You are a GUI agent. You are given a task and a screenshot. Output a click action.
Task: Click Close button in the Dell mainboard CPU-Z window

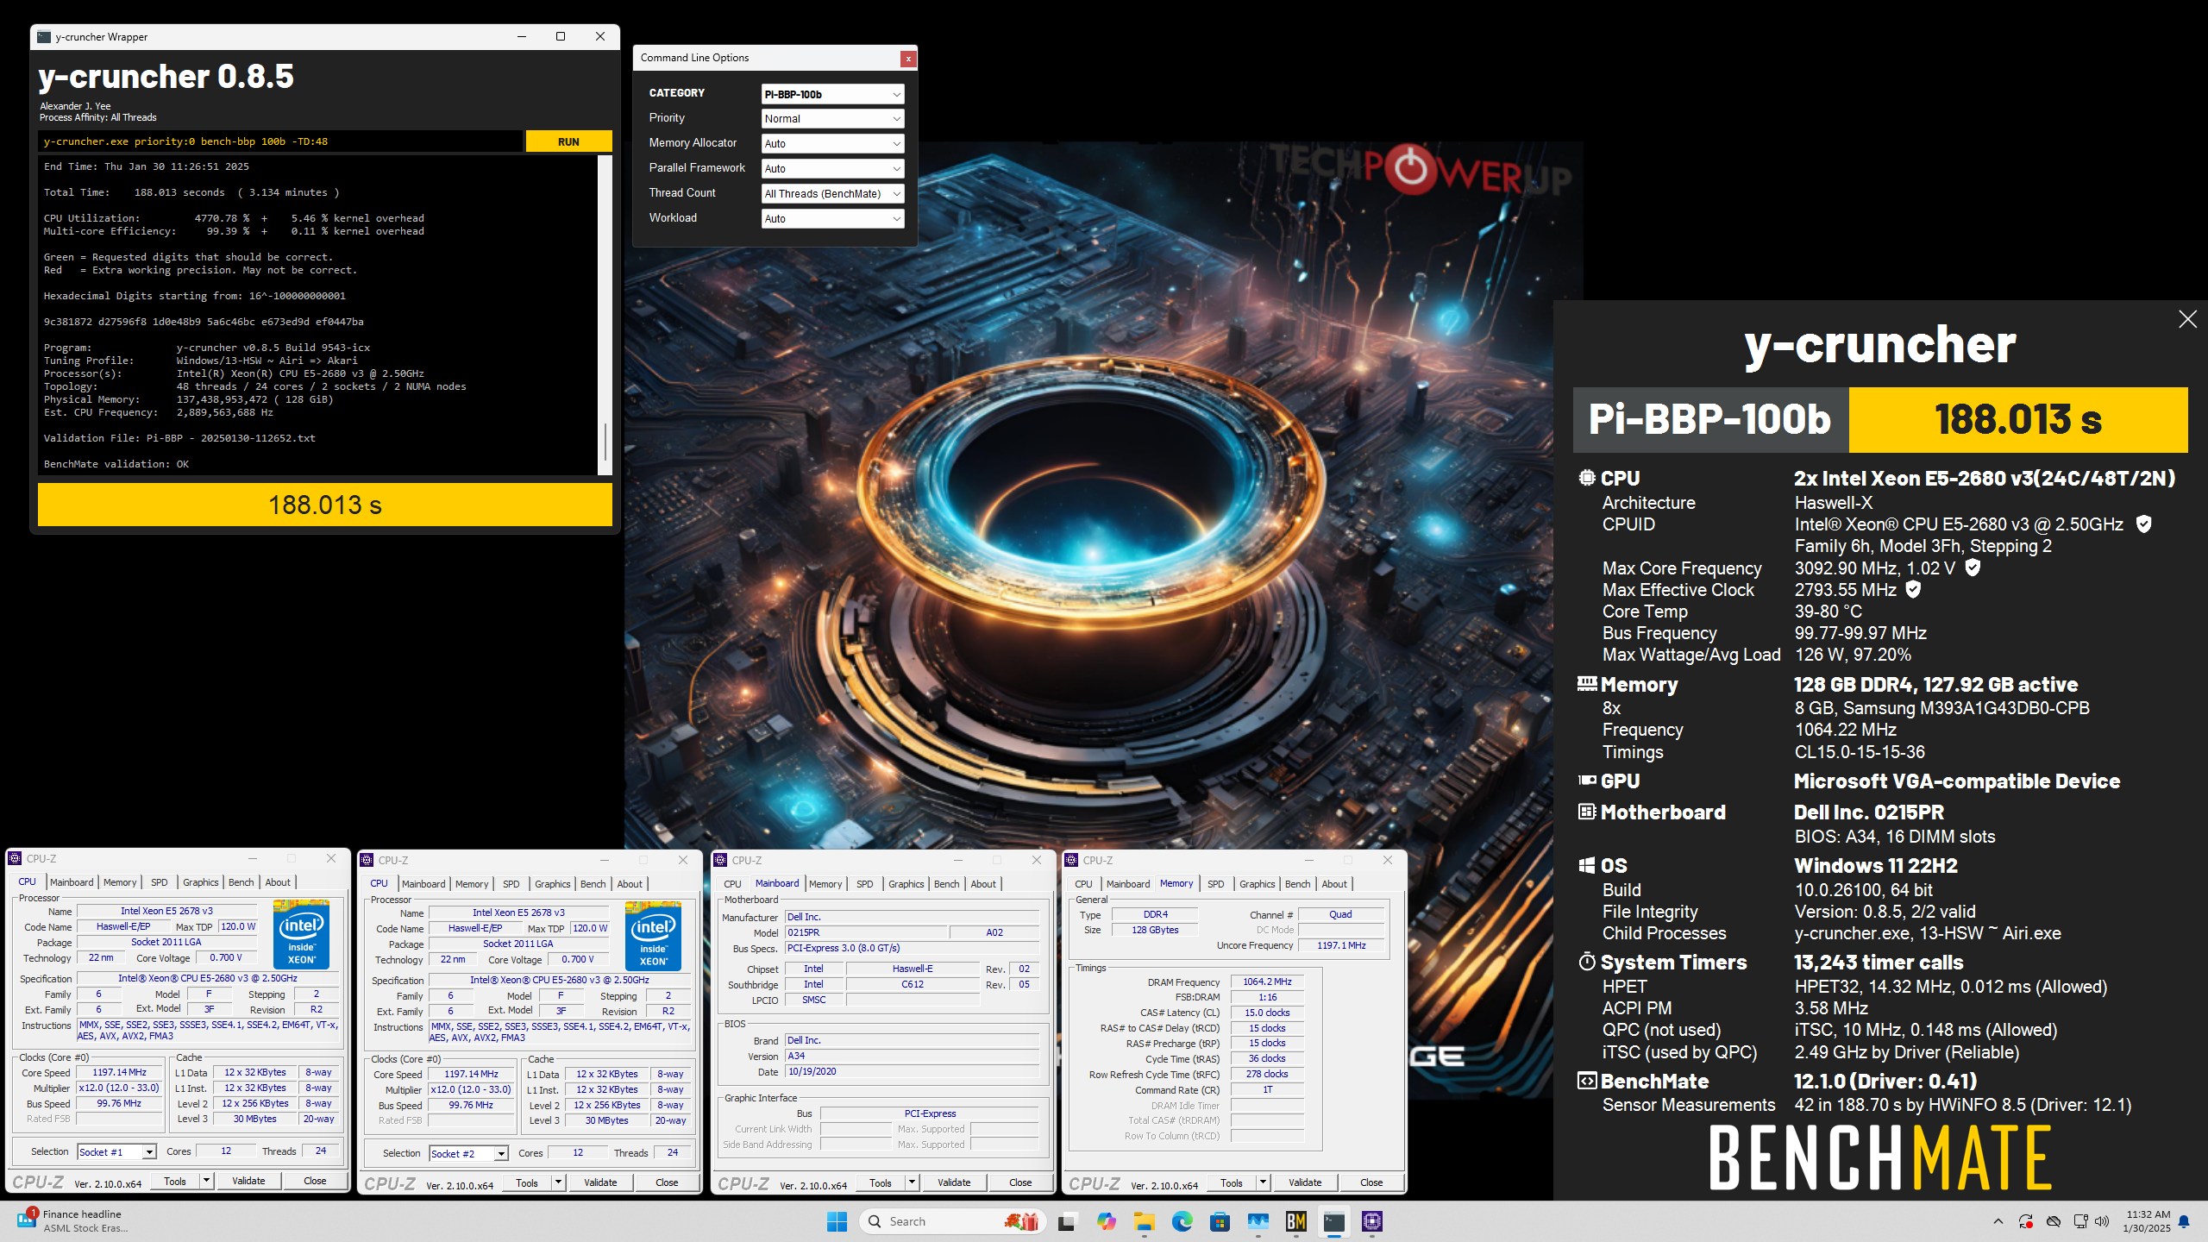click(1020, 1182)
